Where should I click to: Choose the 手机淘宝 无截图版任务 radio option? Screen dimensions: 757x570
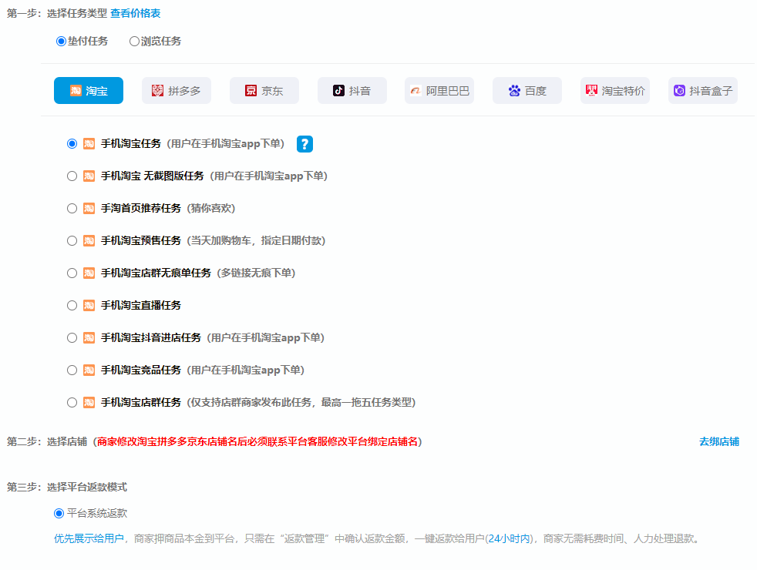[72, 176]
